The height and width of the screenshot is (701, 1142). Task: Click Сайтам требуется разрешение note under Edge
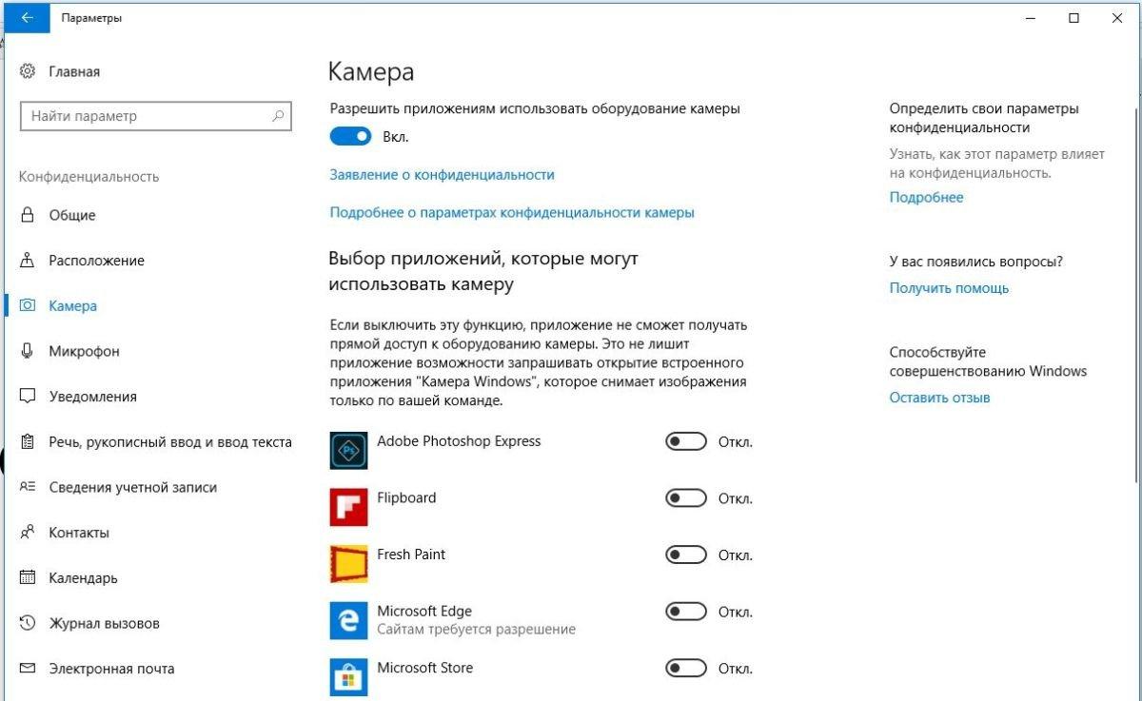[x=476, y=630]
